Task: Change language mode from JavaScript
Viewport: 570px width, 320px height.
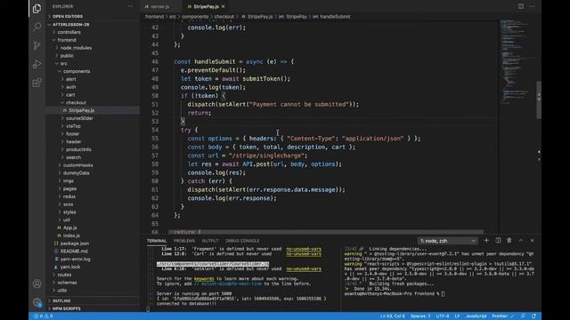Action: click(x=476, y=316)
